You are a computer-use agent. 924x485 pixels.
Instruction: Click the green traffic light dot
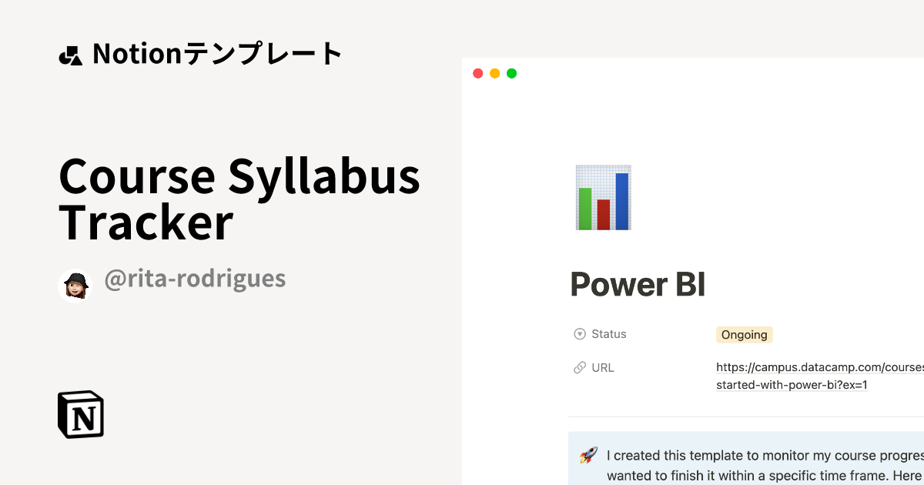[511, 72]
